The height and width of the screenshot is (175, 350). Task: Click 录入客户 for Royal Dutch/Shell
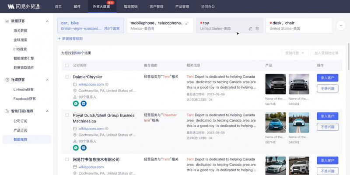[327, 116]
